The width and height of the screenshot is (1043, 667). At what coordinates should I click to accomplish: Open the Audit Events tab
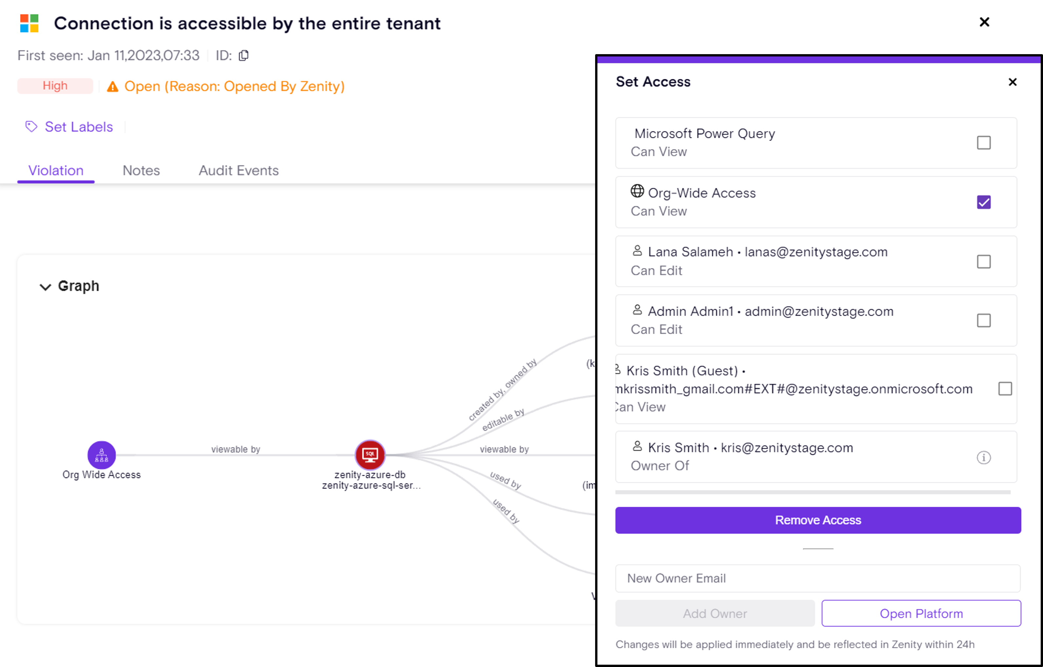tap(239, 170)
